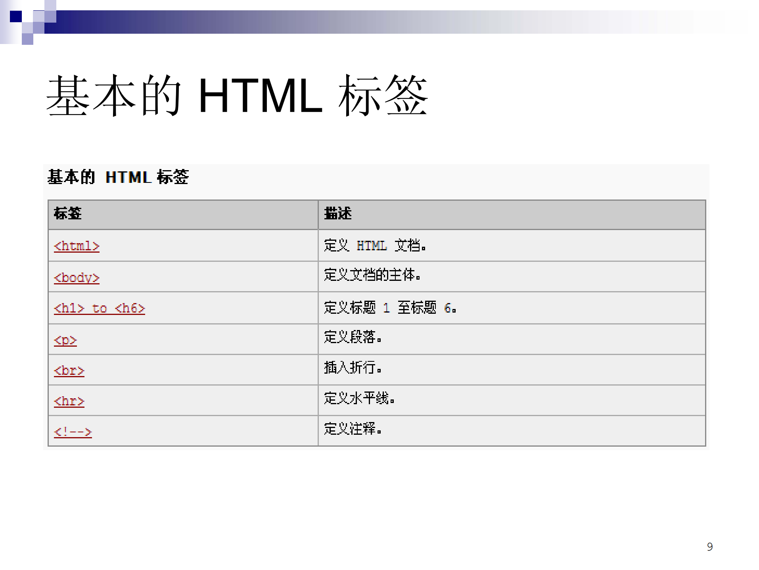Select the <p> paragraph tag link
759x570 pixels.
click(x=65, y=339)
